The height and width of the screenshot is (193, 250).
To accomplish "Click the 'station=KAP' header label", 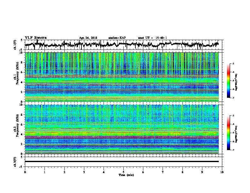I will point(117,38).
